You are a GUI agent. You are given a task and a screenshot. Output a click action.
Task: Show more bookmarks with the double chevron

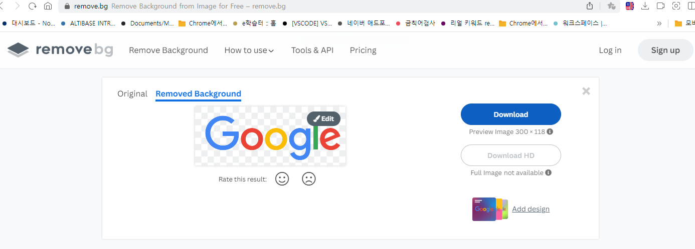659,23
